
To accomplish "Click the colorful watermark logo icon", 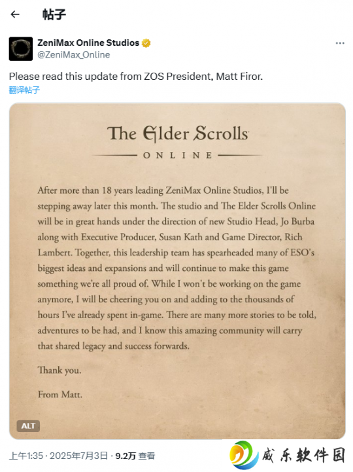I will [x=244, y=455].
